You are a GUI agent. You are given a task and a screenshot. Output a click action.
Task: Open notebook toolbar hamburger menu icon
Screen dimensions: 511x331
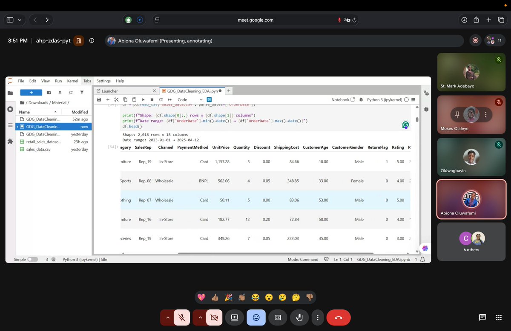[x=413, y=99]
